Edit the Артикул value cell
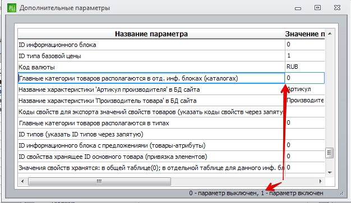The width and height of the screenshot is (351, 203). 304,89
